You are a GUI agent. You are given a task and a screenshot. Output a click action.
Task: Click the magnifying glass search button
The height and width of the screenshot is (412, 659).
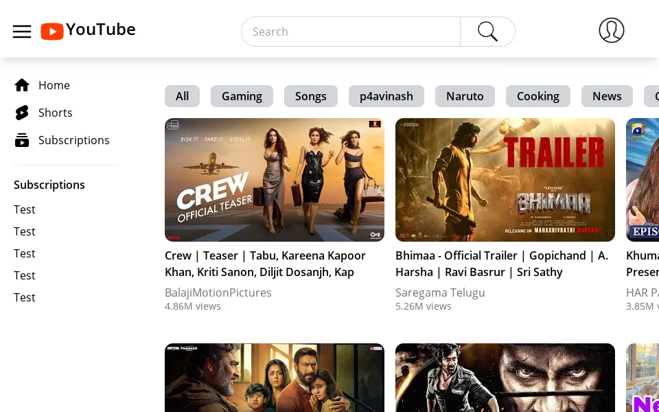coord(487,32)
